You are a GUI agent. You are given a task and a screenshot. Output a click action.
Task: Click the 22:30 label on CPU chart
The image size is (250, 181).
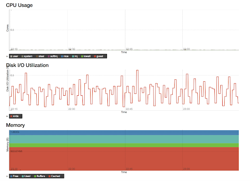pos(71,49)
